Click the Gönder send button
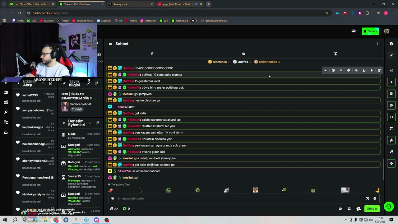 pos(372,209)
